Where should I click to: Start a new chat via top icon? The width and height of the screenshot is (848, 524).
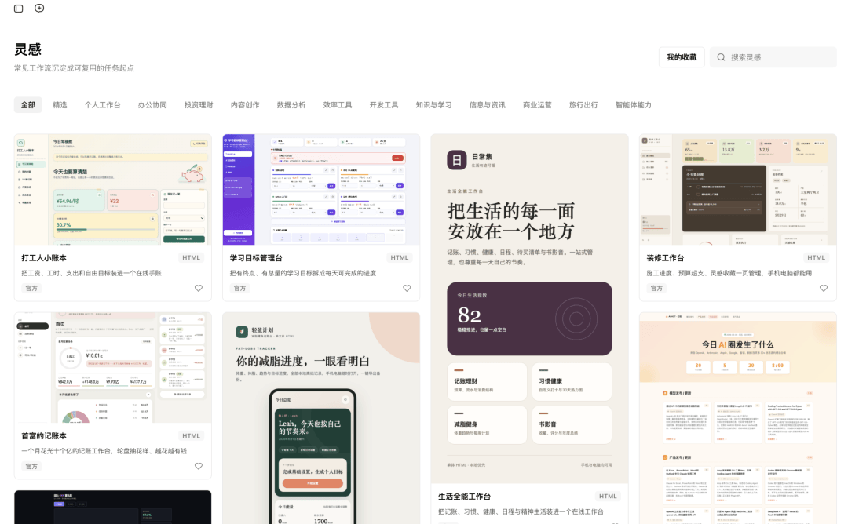click(x=39, y=9)
